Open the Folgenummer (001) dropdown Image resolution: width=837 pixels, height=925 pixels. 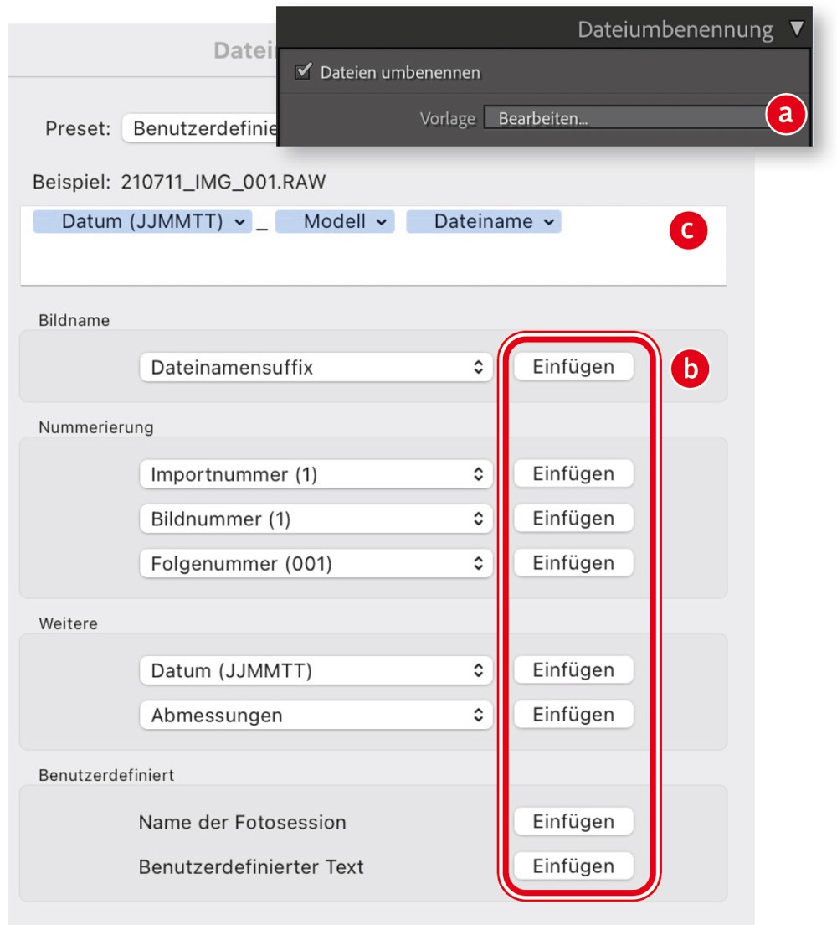coord(316,565)
